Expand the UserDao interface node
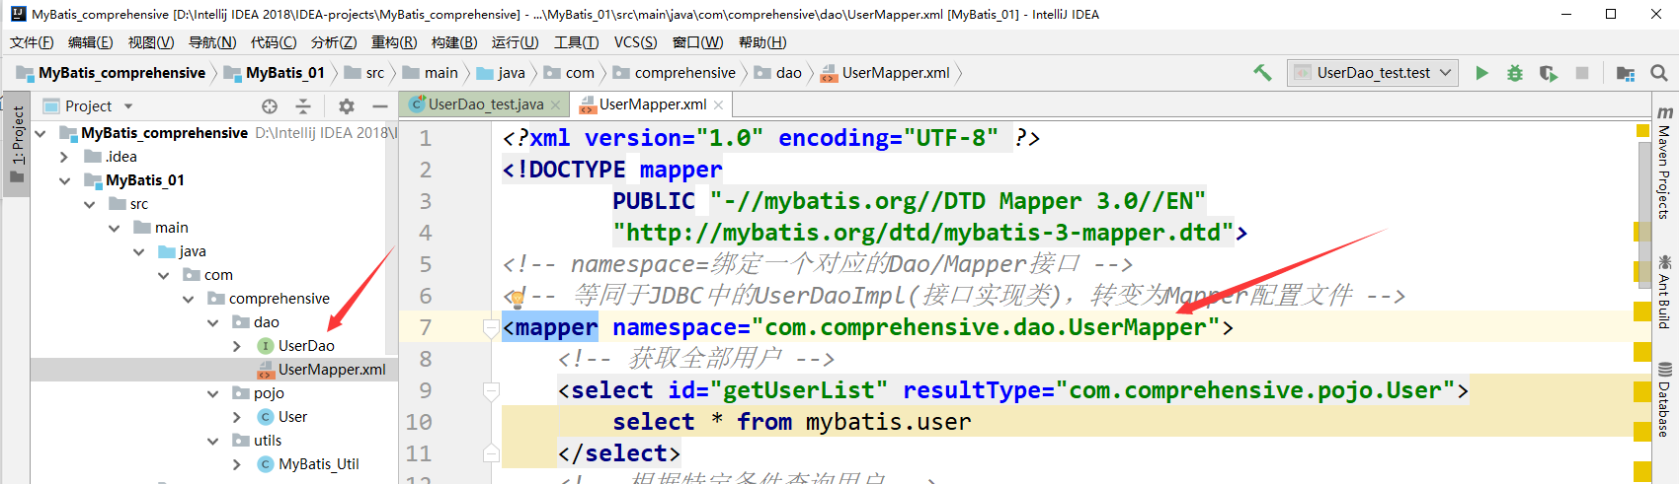1679x484 pixels. tap(237, 346)
